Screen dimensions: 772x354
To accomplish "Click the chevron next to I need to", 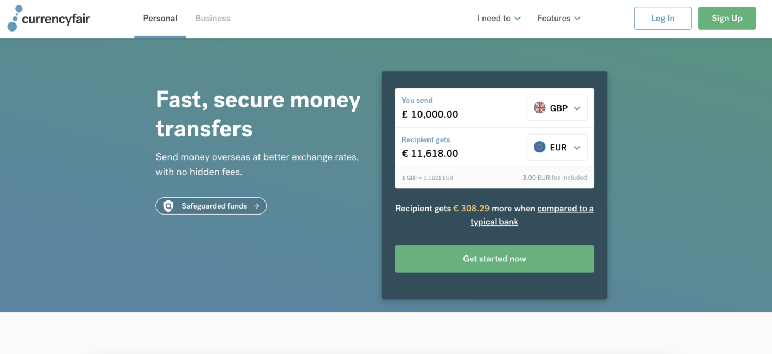I will click(x=517, y=19).
